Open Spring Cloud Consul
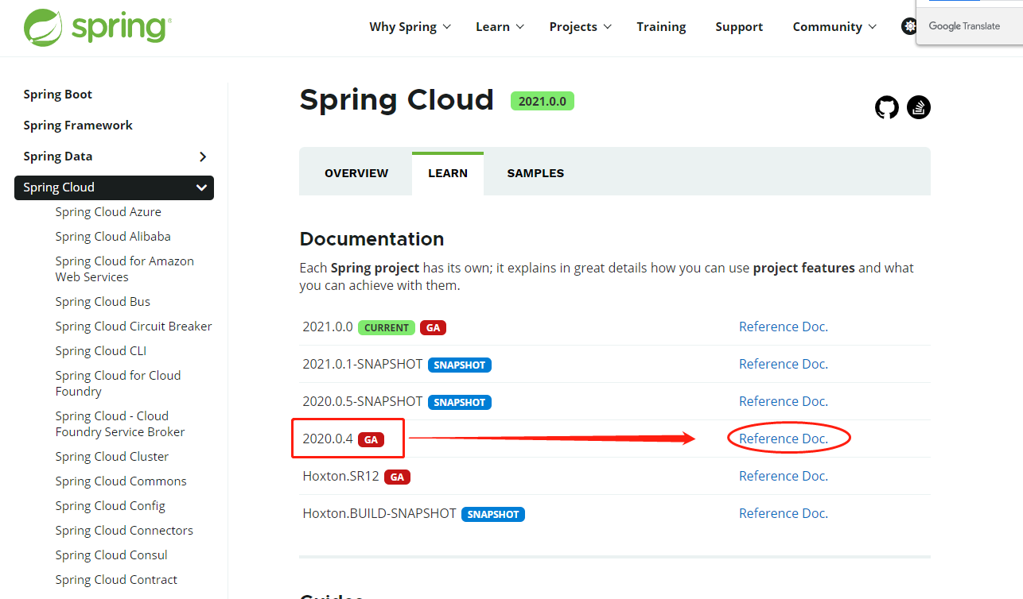The height and width of the screenshot is (599, 1023). pos(111,555)
